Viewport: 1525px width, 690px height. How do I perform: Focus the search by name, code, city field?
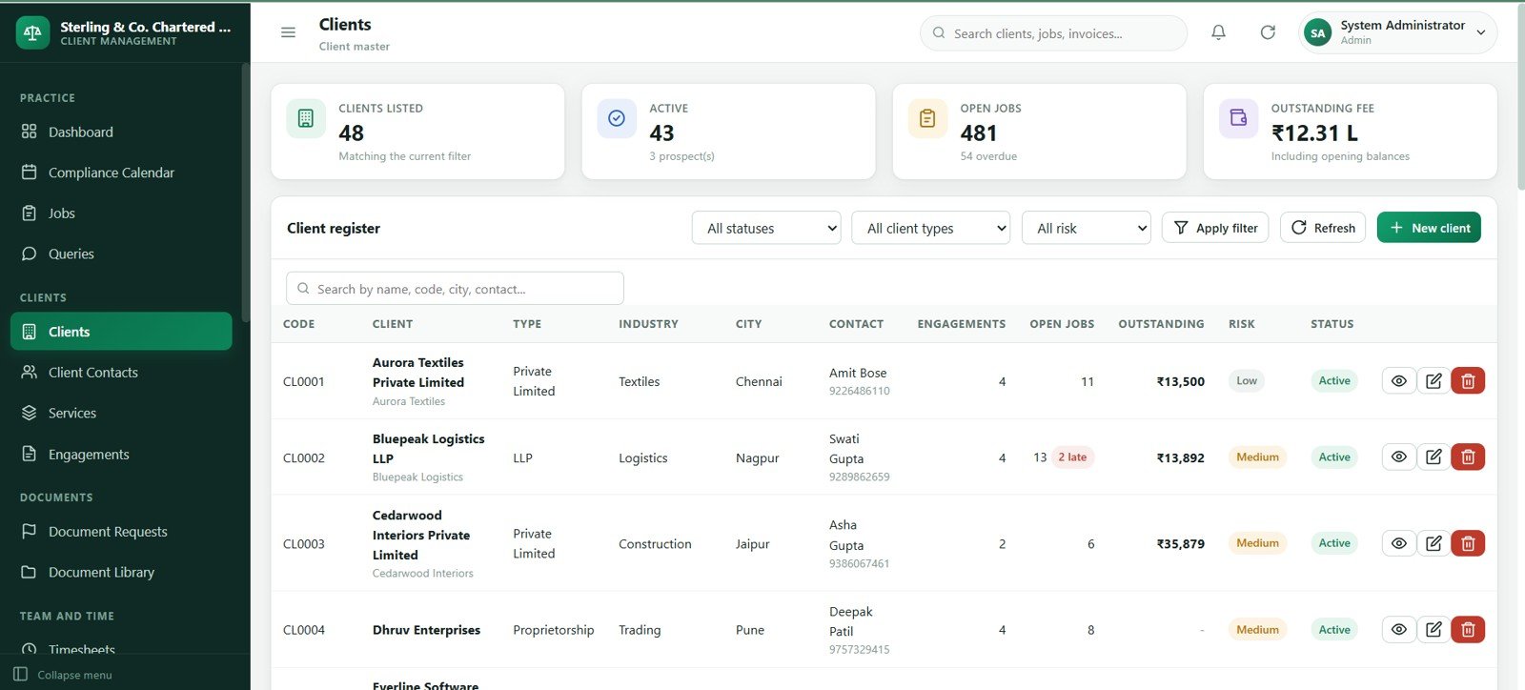[x=455, y=289]
